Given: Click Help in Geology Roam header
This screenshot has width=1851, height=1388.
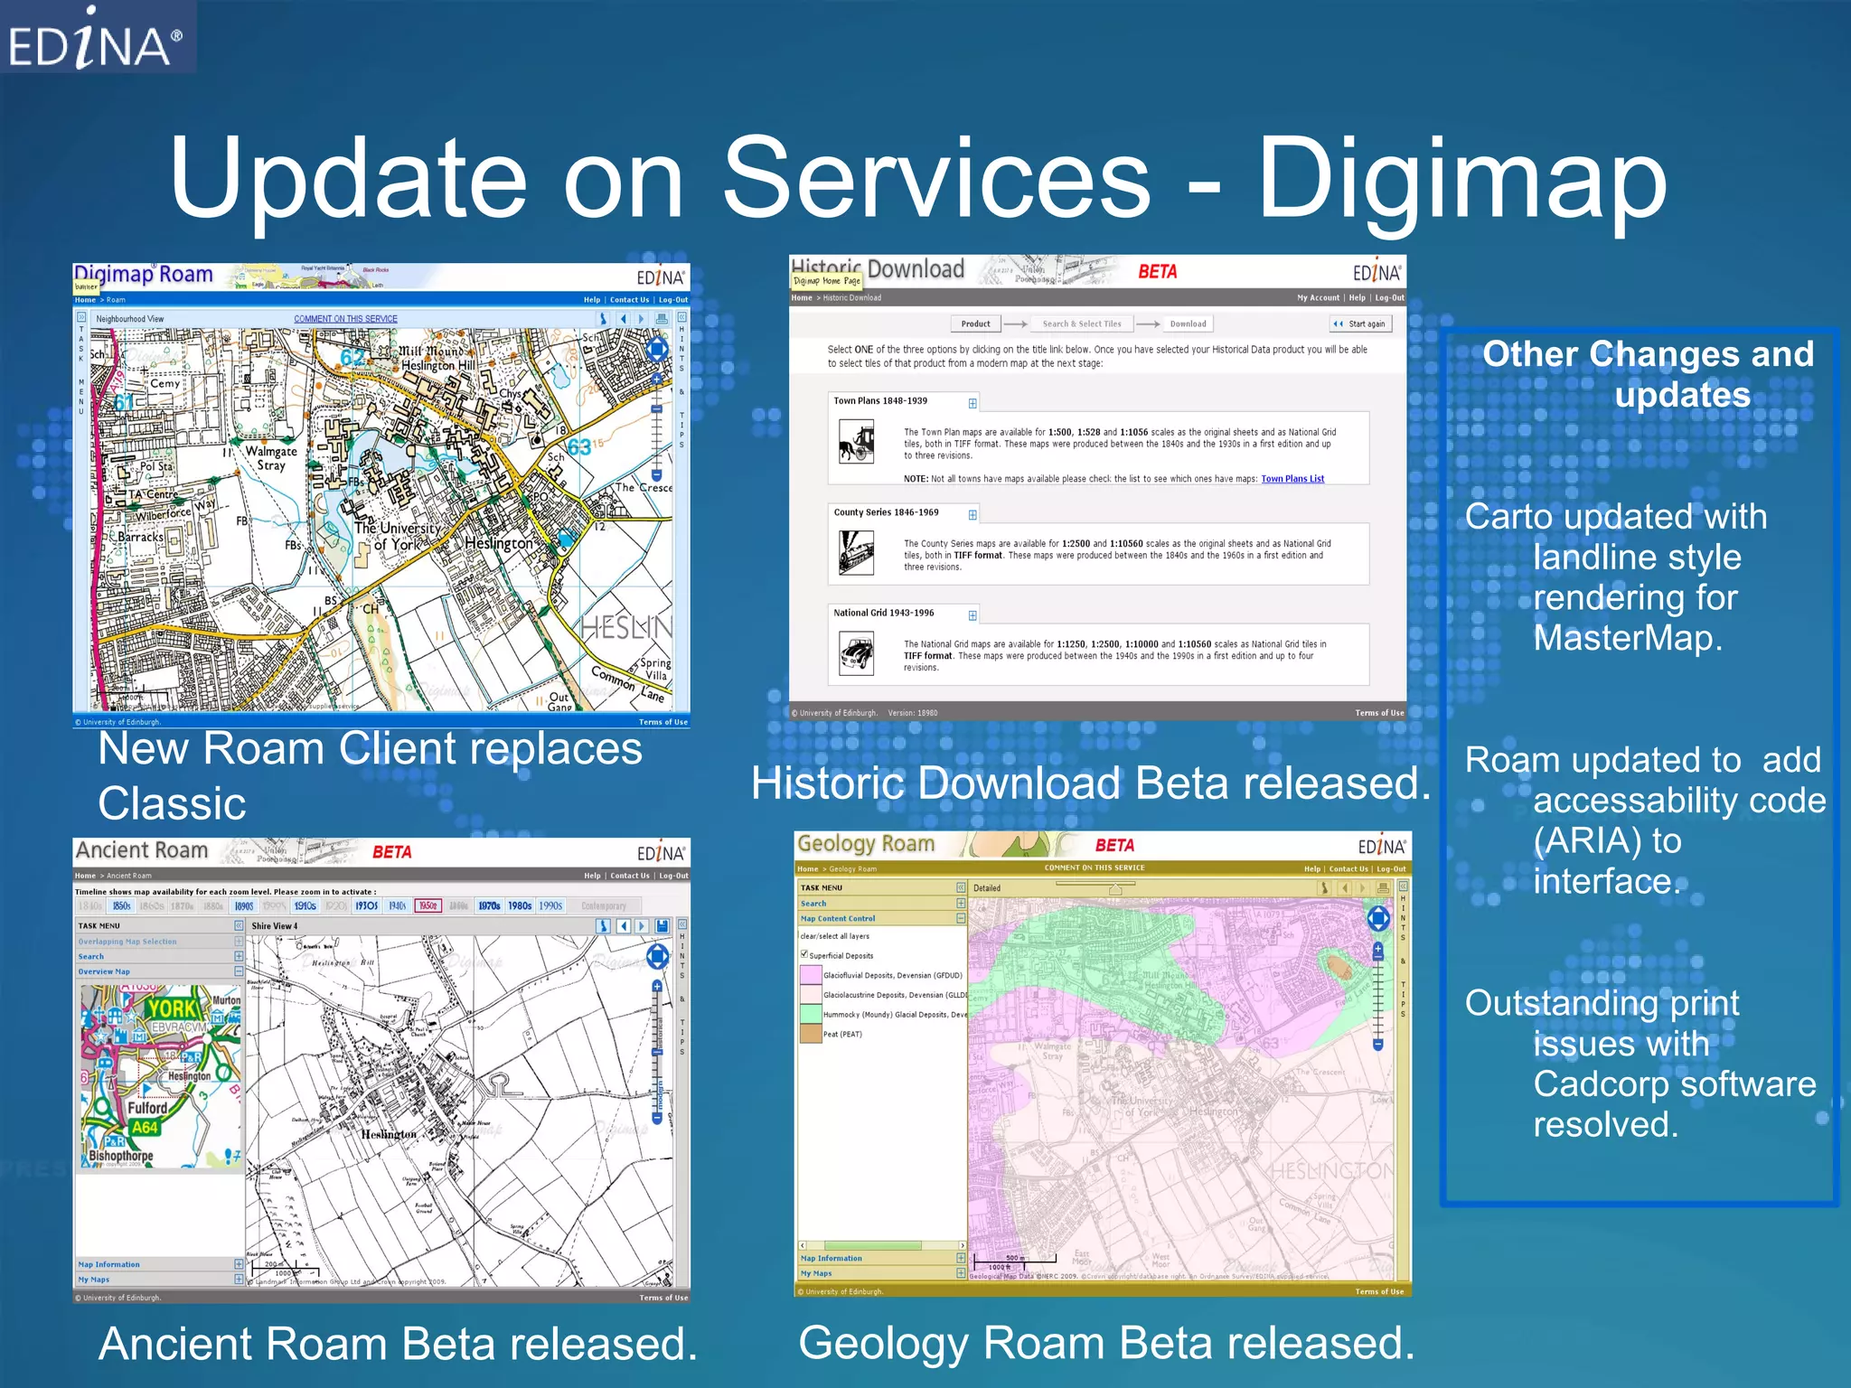Looking at the screenshot, I should 1312,869.
